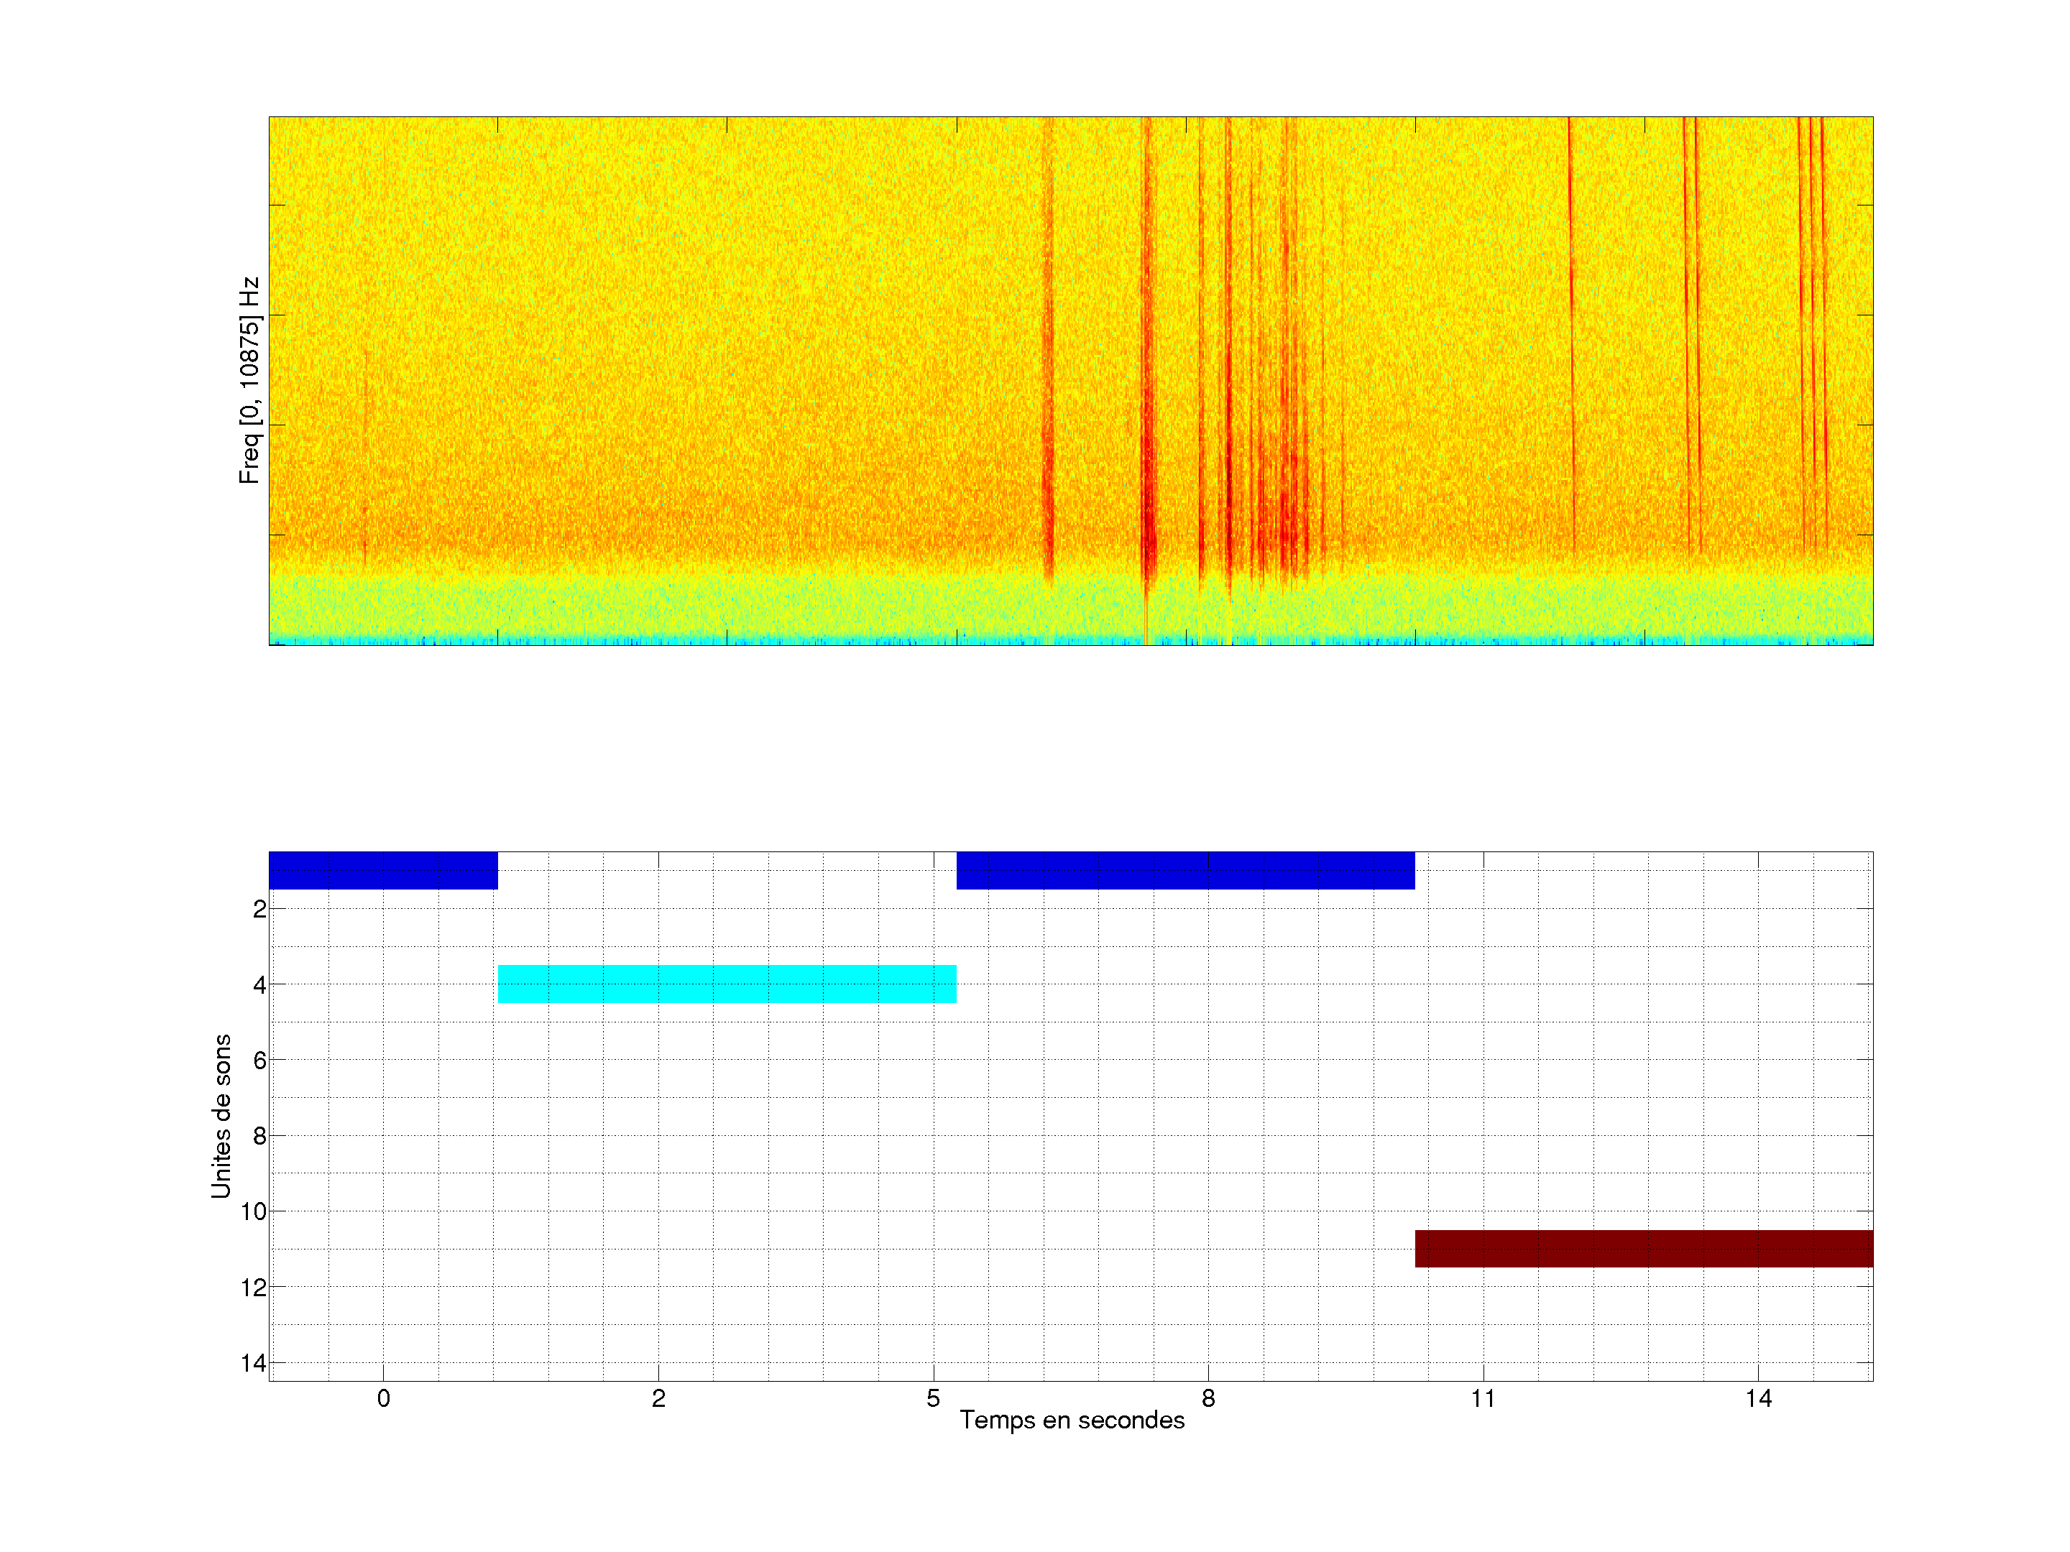The width and height of the screenshot is (2070, 1552).
Task: Click y-axis tick label 10
Action: click(254, 1211)
